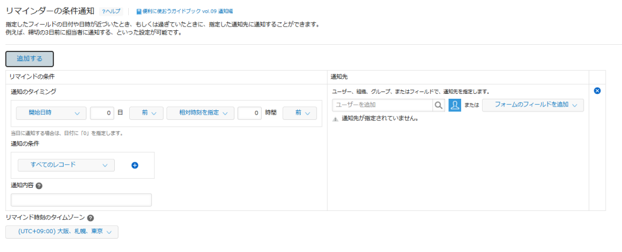Viewport: 622px width, 252px height.
Task: Click the days number input before 日
Action: click(x=101, y=113)
